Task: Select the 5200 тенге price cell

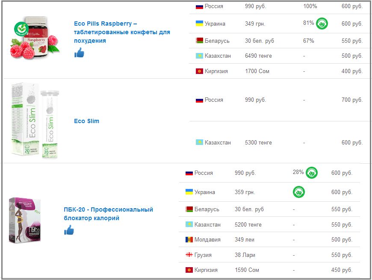Action: coord(248,224)
